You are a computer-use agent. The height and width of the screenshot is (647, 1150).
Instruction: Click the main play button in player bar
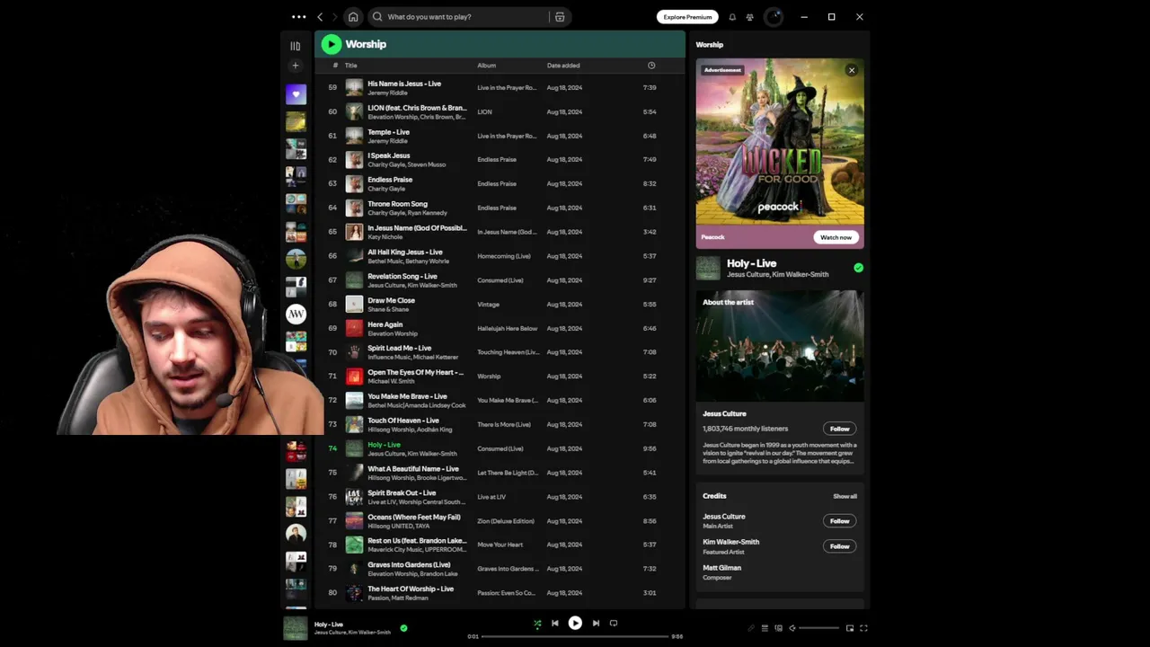click(575, 623)
